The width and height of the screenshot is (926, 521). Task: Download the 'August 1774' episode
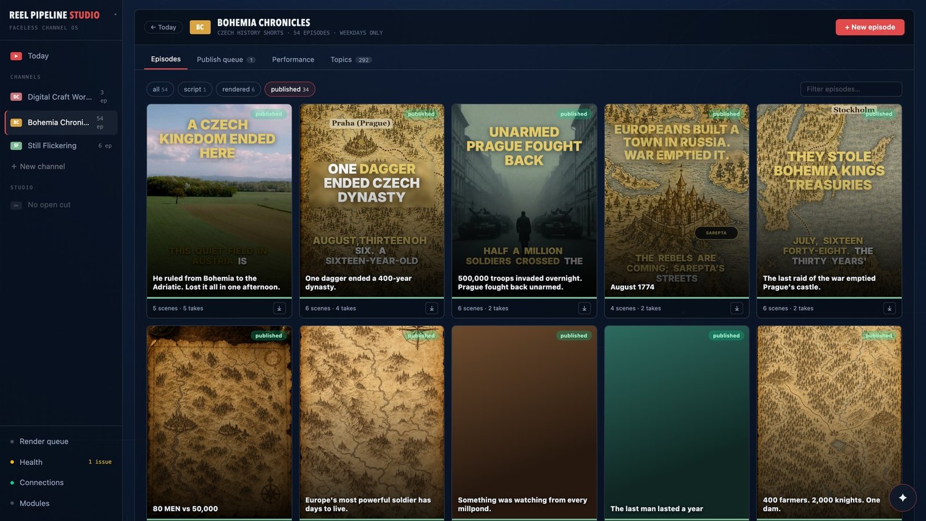pyautogui.click(x=737, y=309)
